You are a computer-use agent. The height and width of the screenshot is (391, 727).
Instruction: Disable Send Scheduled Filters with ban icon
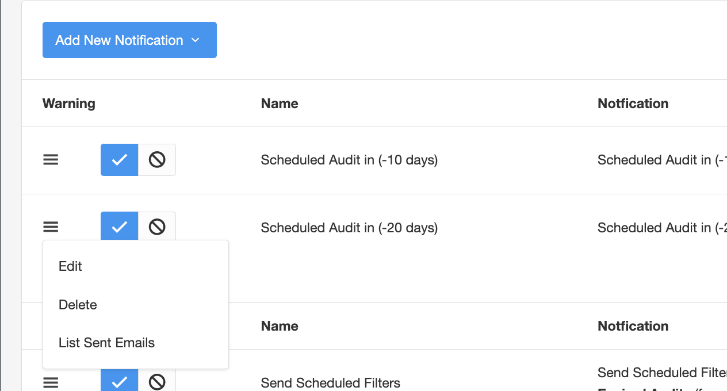157,380
